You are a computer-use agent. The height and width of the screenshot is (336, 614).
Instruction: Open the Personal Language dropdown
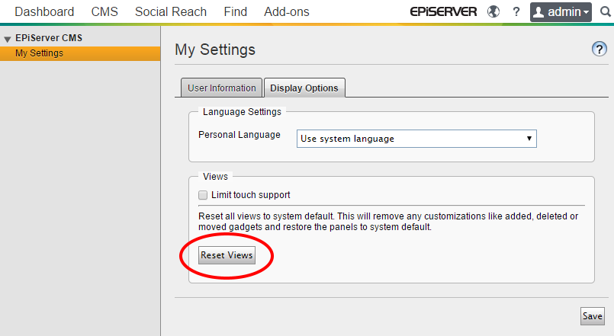[416, 139]
